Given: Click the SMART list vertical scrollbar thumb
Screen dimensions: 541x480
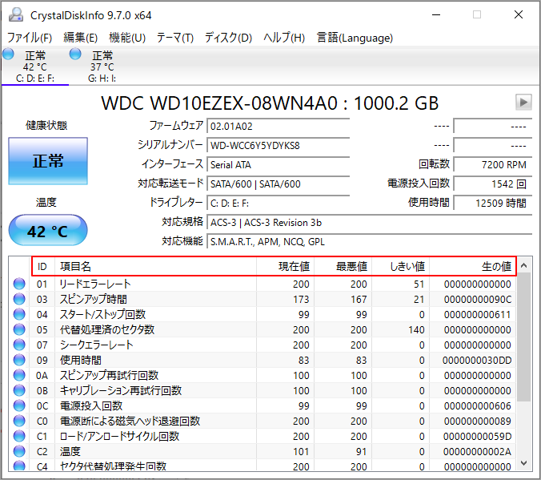Looking at the screenshot, I should click(x=523, y=337).
